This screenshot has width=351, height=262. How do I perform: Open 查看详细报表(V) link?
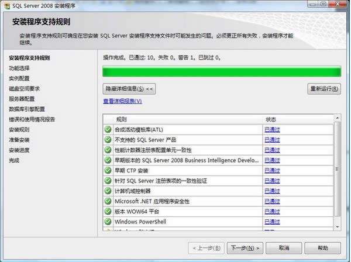[x=122, y=101]
